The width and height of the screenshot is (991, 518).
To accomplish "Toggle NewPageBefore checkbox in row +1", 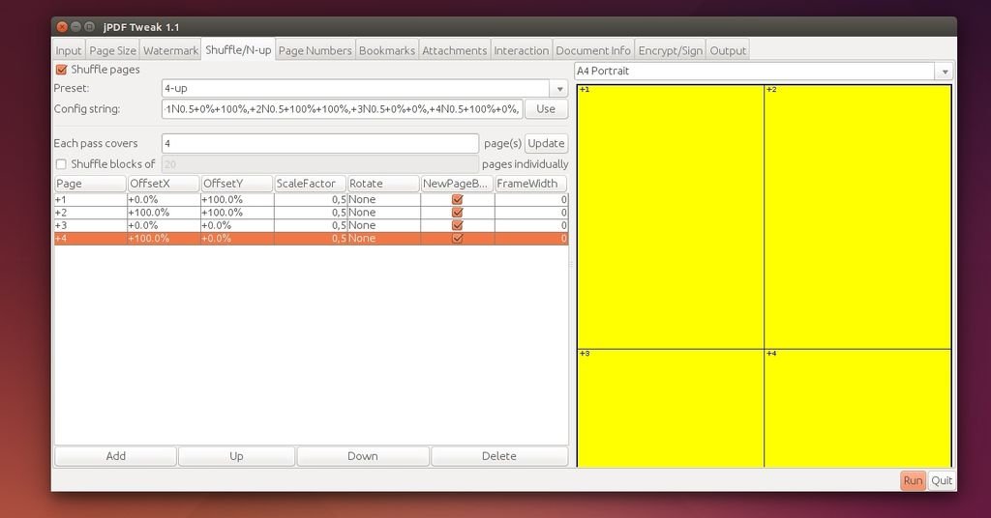I will (x=458, y=199).
